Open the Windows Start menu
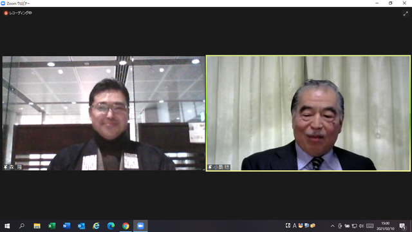 pyautogui.click(x=7, y=226)
